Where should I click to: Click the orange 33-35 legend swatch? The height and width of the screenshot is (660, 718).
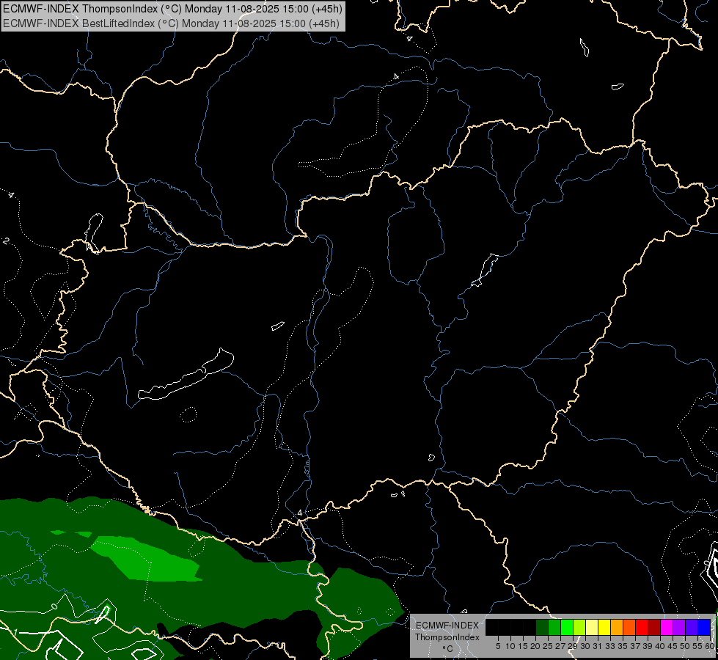[x=618, y=627]
